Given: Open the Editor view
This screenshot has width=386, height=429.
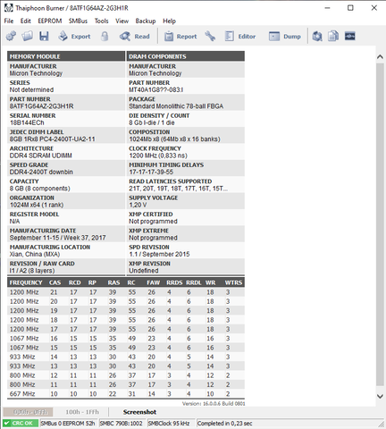Looking at the screenshot, I should [x=240, y=37].
